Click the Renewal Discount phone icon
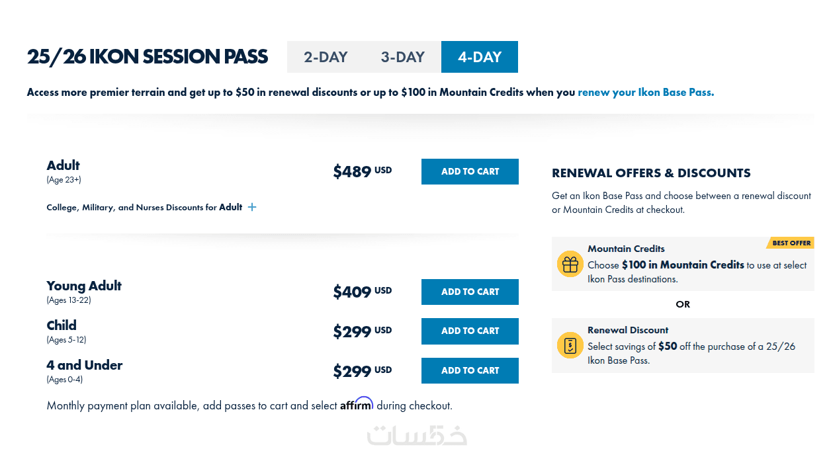 point(570,345)
